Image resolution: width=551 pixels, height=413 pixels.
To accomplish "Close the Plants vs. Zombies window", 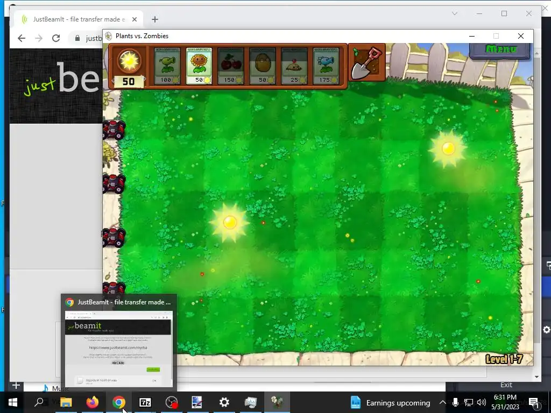I will [x=521, y=36].
